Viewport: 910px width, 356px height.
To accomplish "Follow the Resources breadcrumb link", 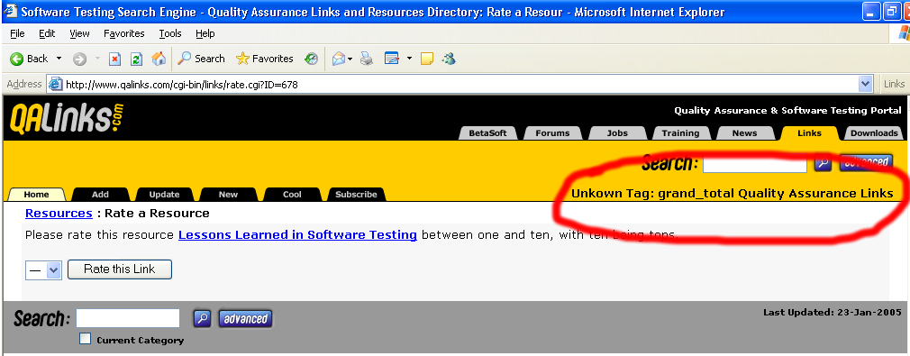I will [59, 214].
